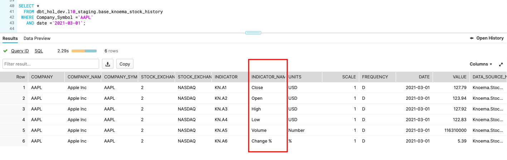Switch to the Data Preview tab
The width and height of the screenshot is (507, 160).
point(37,38)
